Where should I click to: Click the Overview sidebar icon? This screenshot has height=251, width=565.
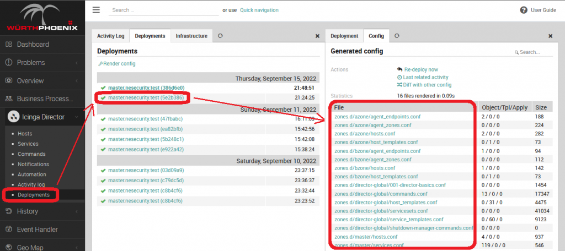click(x=9, y=80)
